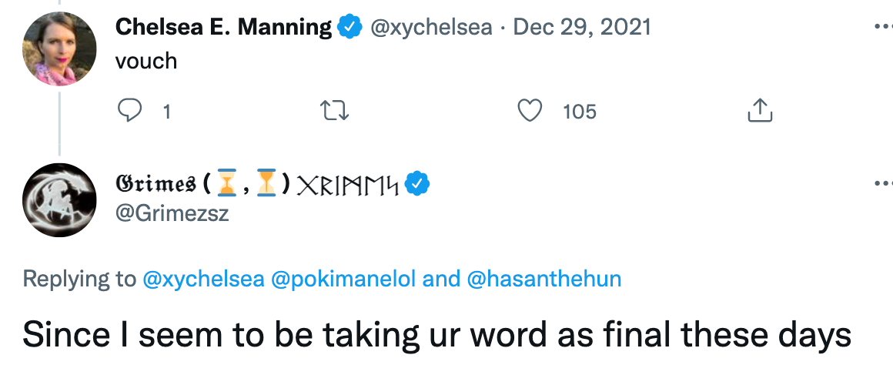The height and width of the screenshot is (385, 893).
Task: Open Grimes's profile avatar
Action: (x=59, y=200)
